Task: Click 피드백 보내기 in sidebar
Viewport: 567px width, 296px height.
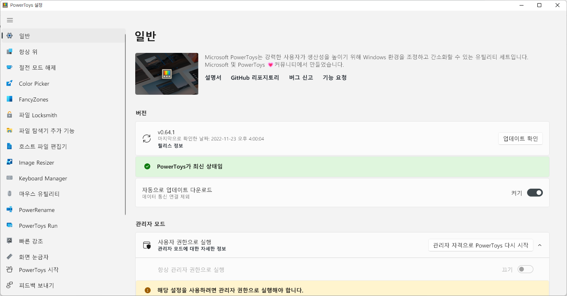Action: coord(64,285)
